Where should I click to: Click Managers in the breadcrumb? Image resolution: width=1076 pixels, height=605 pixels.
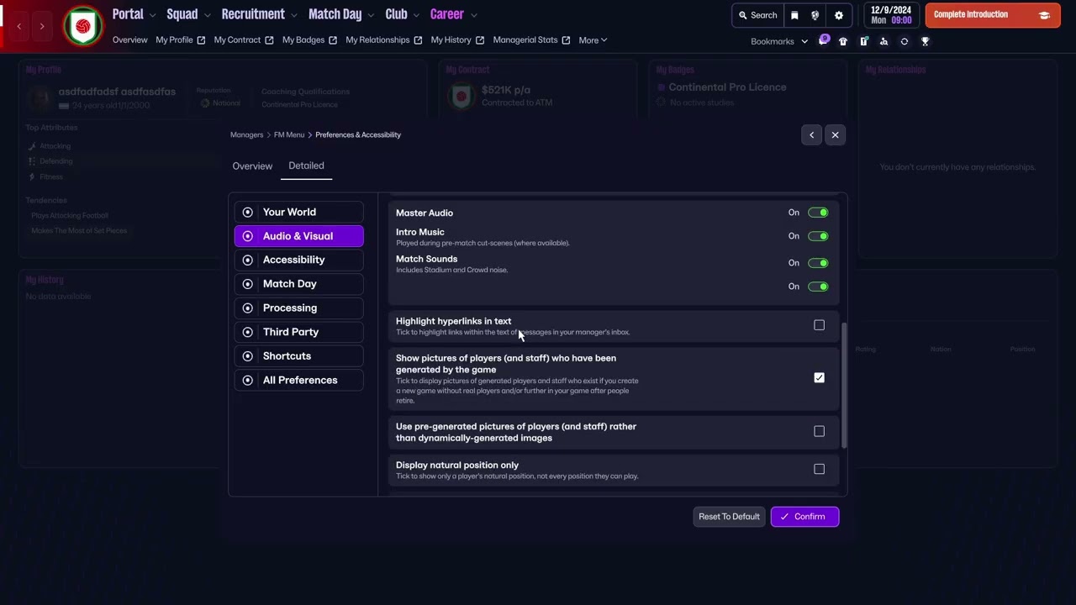tap(246, 134)
